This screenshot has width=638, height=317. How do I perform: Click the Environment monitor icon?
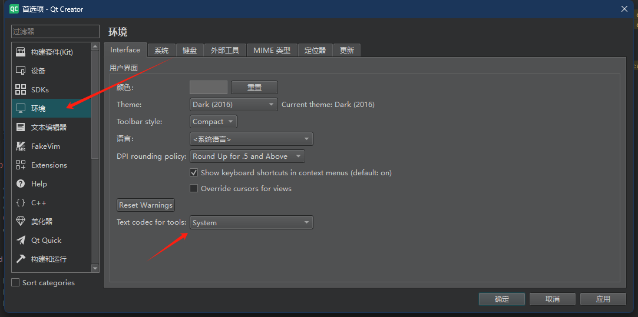pyautogui.click(x=21, y=109)
